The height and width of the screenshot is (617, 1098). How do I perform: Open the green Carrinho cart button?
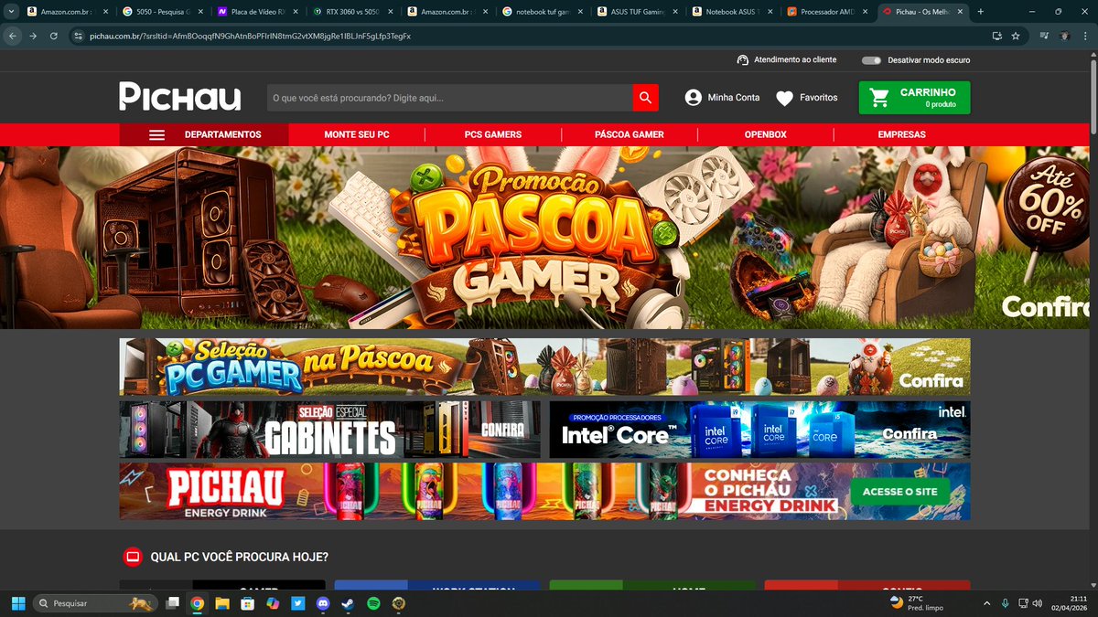click(914, 98)
